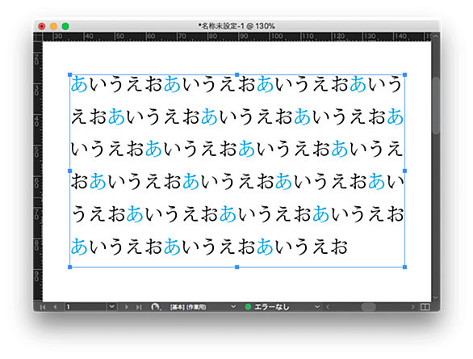Click the horizontal scrollbar thumb
The image size is (473, 359).
pyautogui.click(x=368, y=307)
